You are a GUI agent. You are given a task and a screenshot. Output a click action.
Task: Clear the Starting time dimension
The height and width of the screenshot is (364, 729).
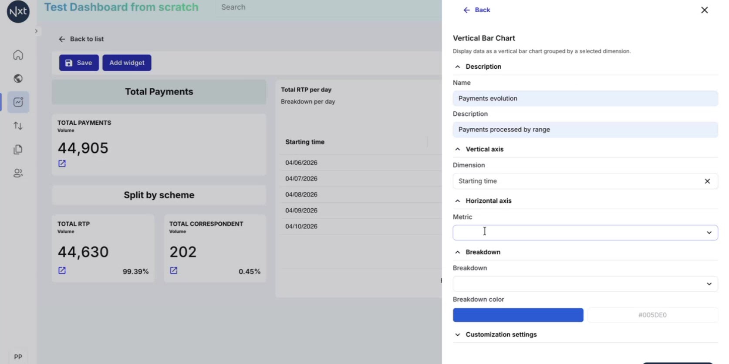(707, 181)
